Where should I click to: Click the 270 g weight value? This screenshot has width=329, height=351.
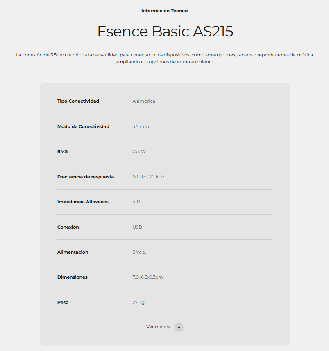pyautogui.click(x=138, y=302)
